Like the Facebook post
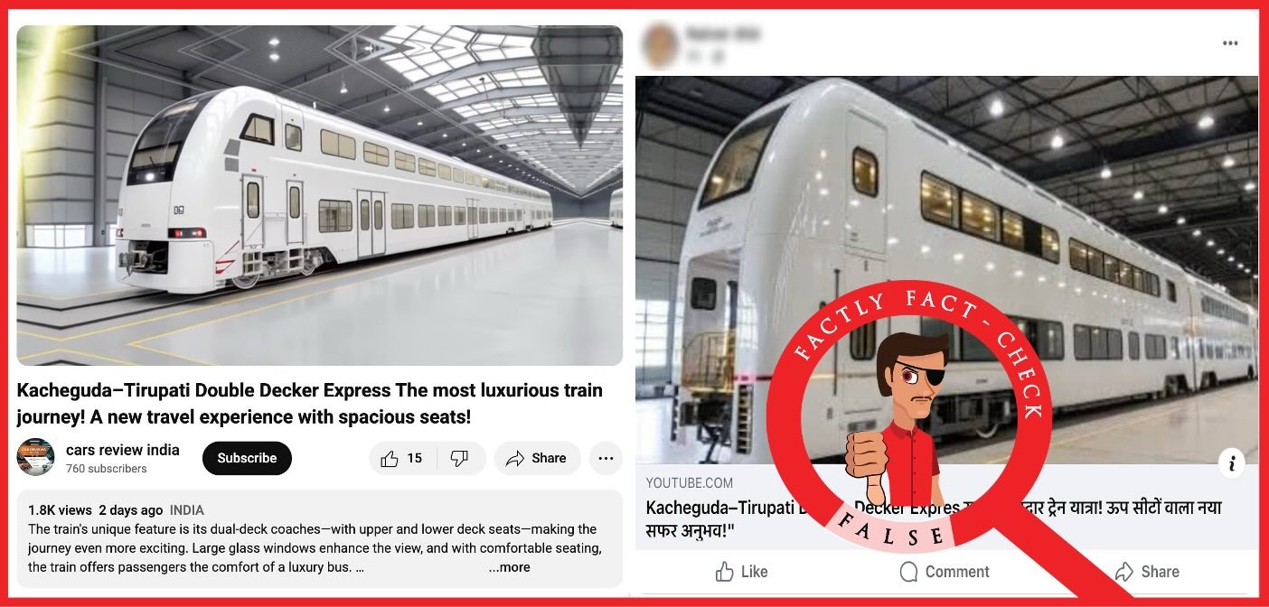 [741, 572]
